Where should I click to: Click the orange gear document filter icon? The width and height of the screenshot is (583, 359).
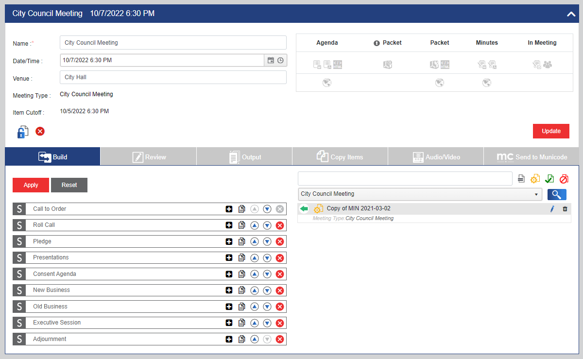pyautogui.click(x=534, y=179)
